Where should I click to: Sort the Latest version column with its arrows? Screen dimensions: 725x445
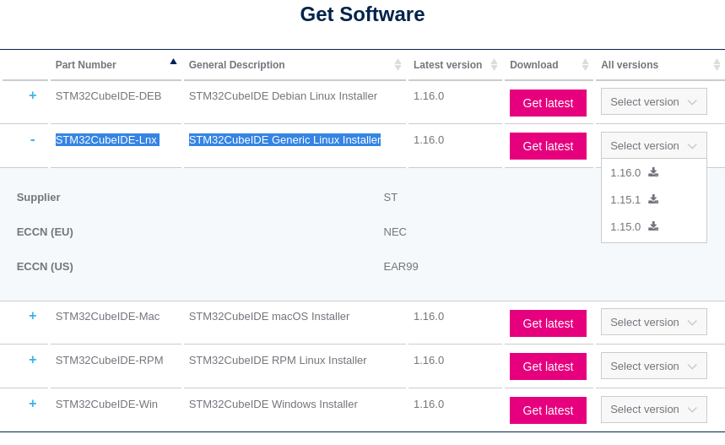494,65
